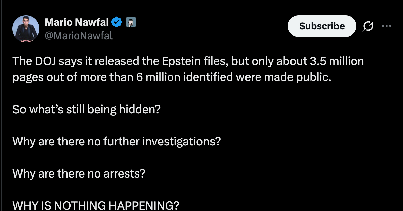
Task: Click the small affiliate badge beside the name
Action: (131, 23)
